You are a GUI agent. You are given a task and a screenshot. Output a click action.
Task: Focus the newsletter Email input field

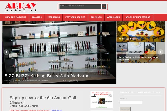[131, 102]
